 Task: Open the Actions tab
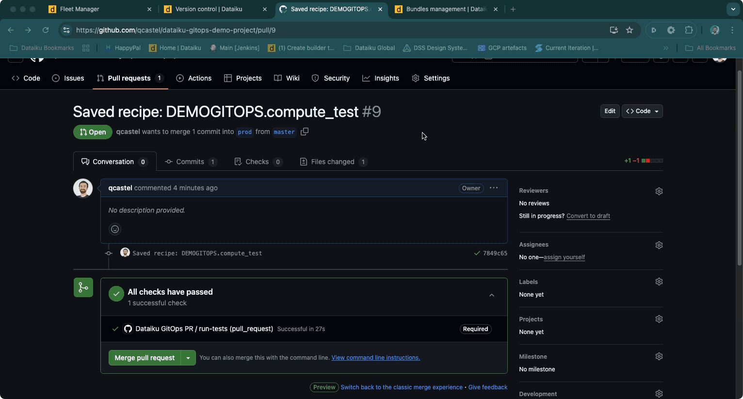coord(194,78)
